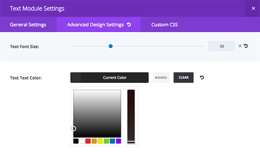Click the Text Module Settings title
Screen dimensions: 260x157
(37, 9)
